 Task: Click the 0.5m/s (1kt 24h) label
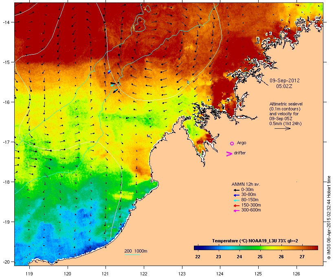click(286, 123)
